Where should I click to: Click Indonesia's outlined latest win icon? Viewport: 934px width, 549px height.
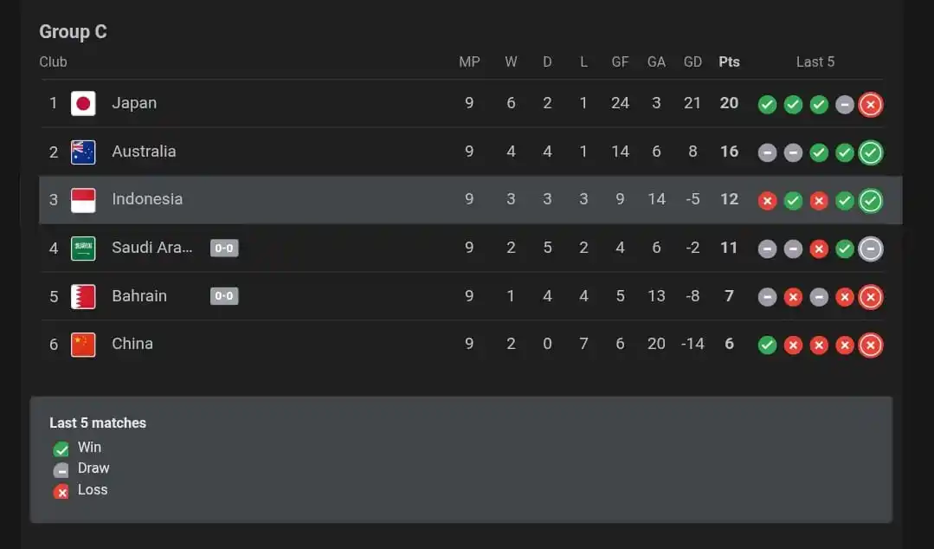pyautogui.click(x=870, y=201)
